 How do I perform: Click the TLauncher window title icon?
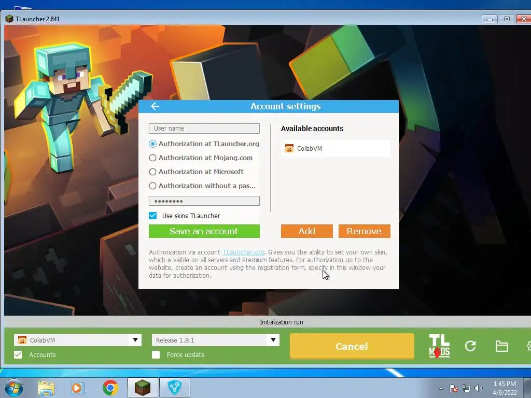click(9, 19)
